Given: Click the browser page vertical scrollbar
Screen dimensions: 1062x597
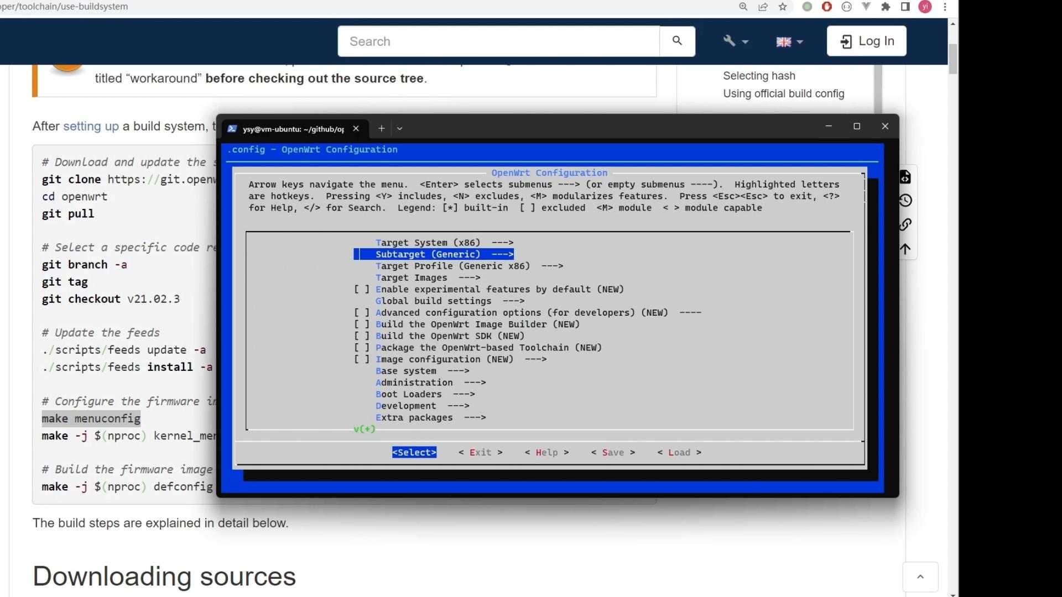Looking at the screenshot, I should (952, 59).
